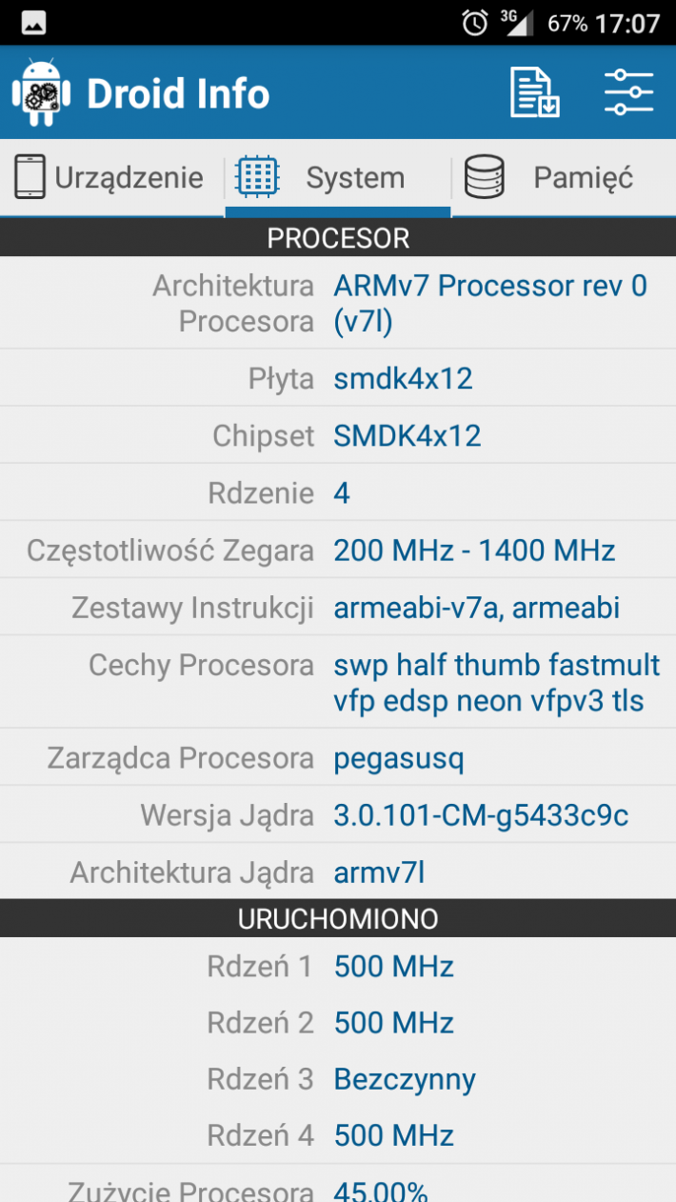Switch to the Urządzenie tab
This screenshot has width=676, height=1202.
tap(112, 178)
